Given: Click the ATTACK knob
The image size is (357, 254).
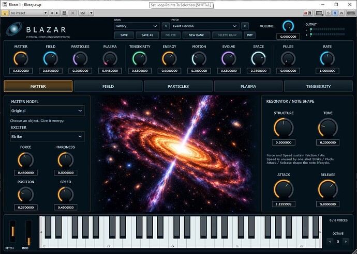Looking at the screenshot, I should pos(284,189).
